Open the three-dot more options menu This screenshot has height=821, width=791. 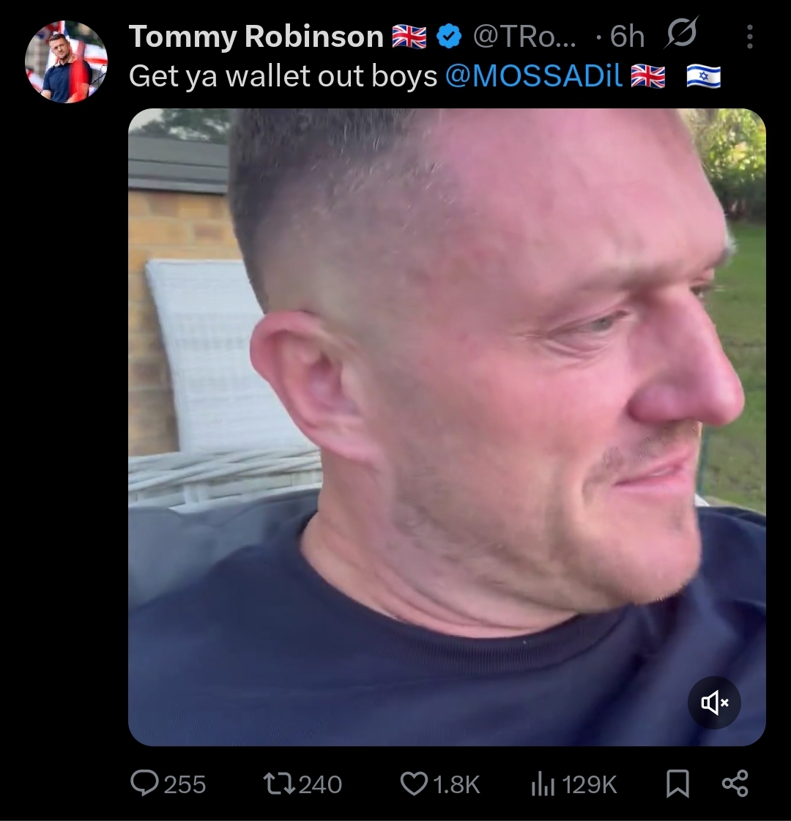tap(750, 37)
